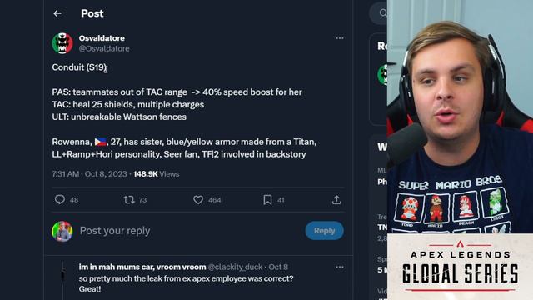Bookmark the Osvaldatore post

pyautogui.click(x=267, y=200)
